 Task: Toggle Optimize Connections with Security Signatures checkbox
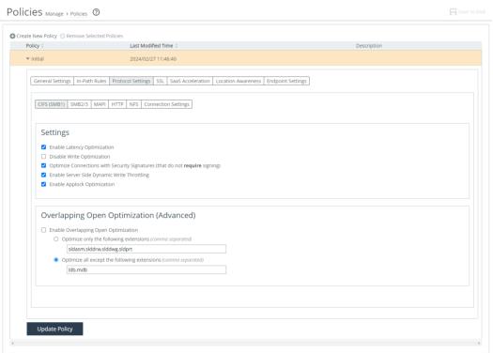point(44,165)
